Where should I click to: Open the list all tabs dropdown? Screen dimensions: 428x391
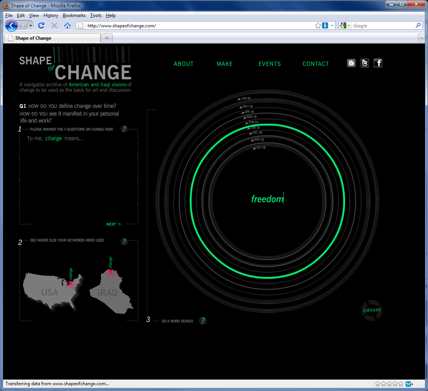[x=421, y=38]
